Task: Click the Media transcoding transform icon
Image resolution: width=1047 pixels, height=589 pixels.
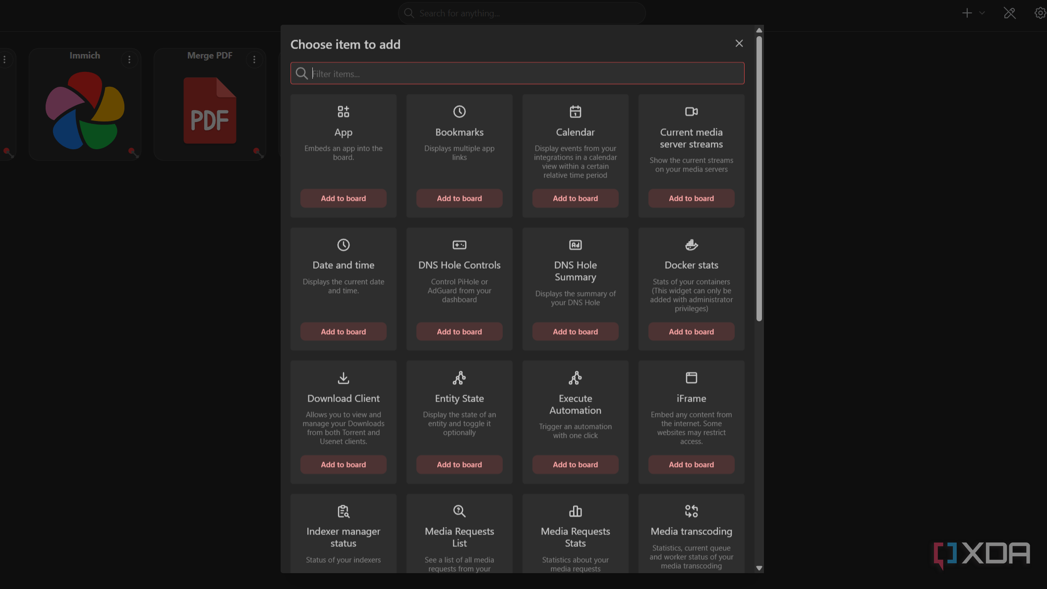Action: (691, 511)
